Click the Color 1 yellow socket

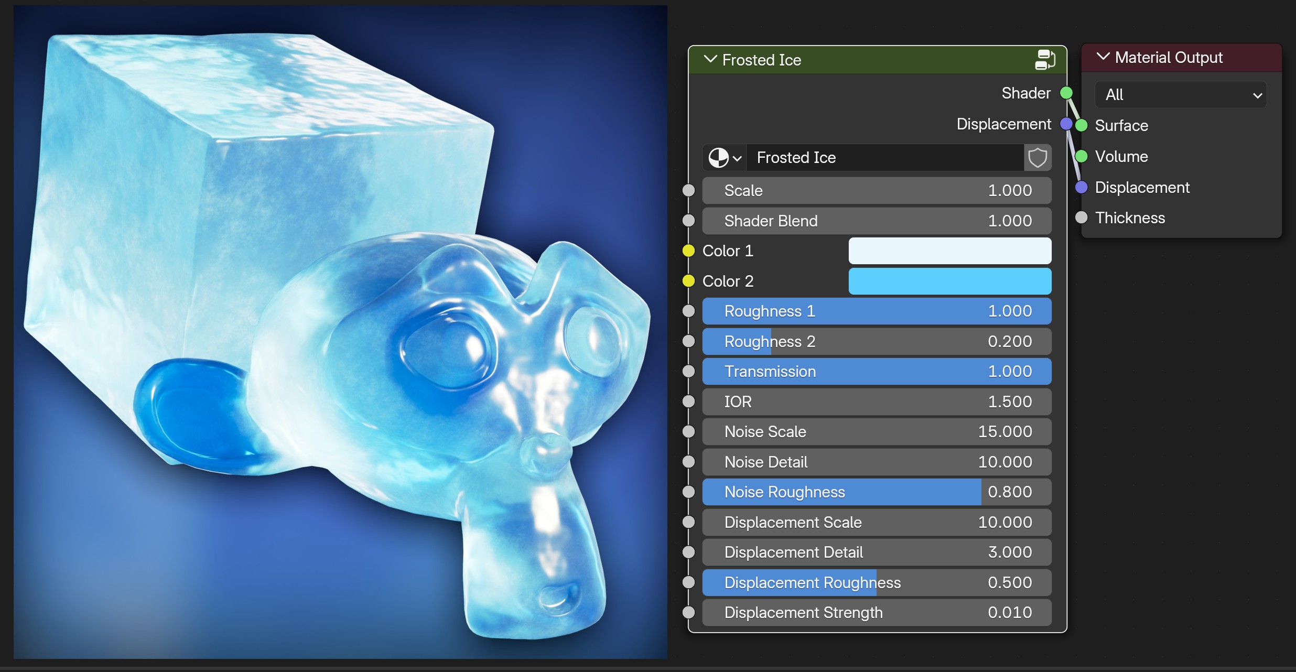tap(688, 251)
